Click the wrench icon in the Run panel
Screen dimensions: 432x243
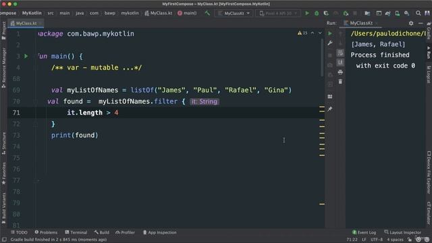coord(330,43)
